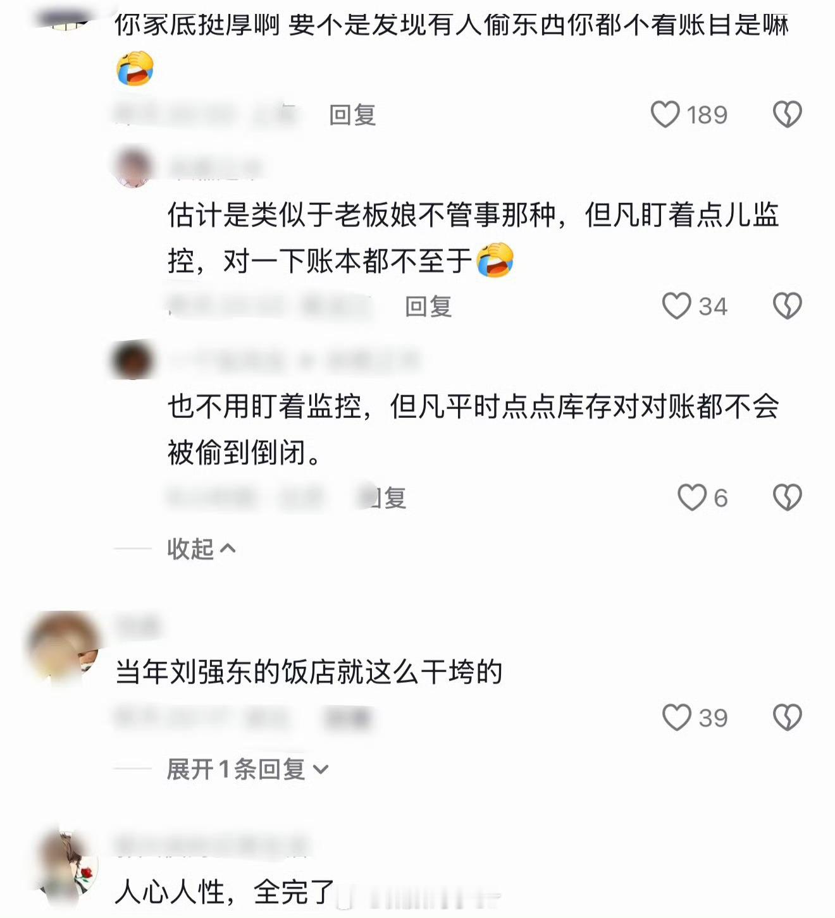Open avatar of 刘强东 comment author
Image resolution: width=835 pixels, height=918 pixels.
coord(63,647)
